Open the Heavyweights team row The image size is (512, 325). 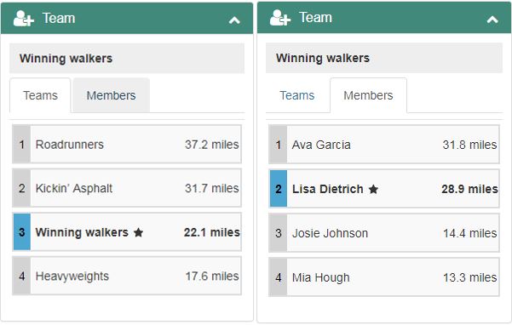tap(127, 277)
